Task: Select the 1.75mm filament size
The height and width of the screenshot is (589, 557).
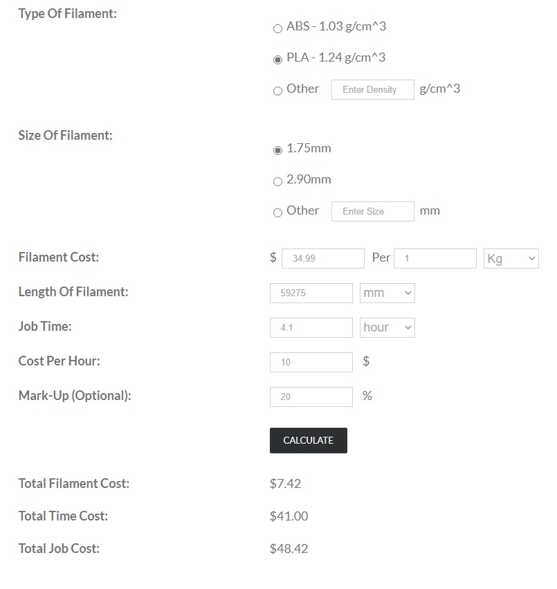Action: 279,150
